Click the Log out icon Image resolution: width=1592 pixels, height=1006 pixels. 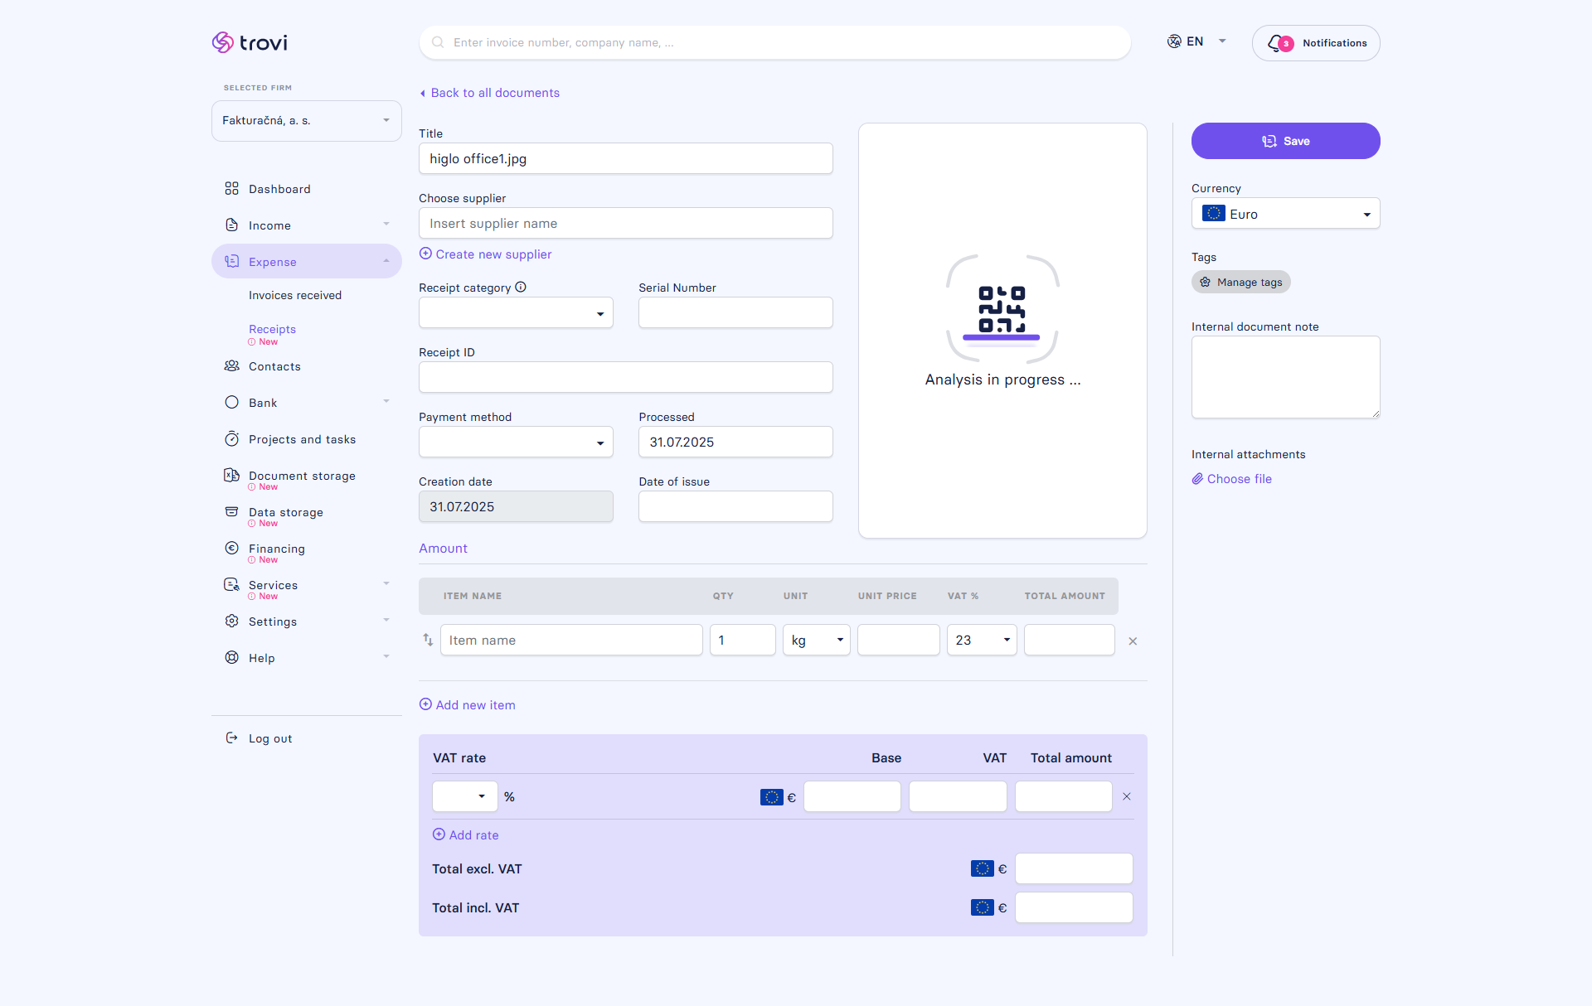tap(231, 738)
